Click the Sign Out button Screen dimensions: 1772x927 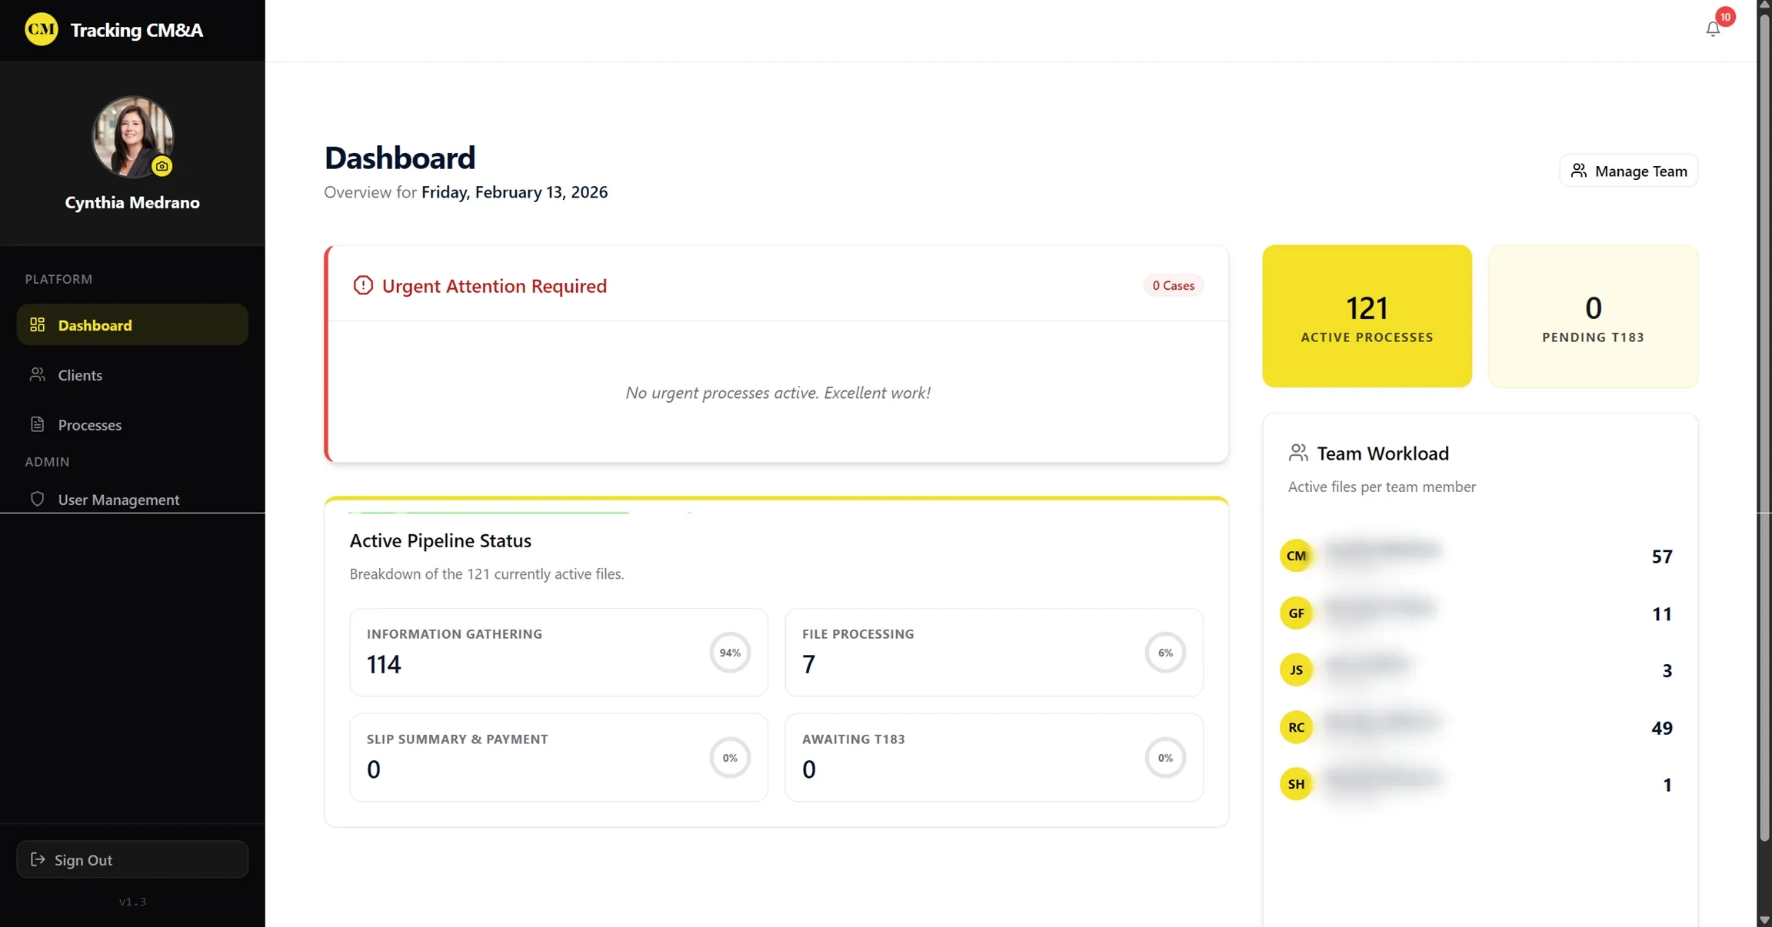(x=132, y=859)
